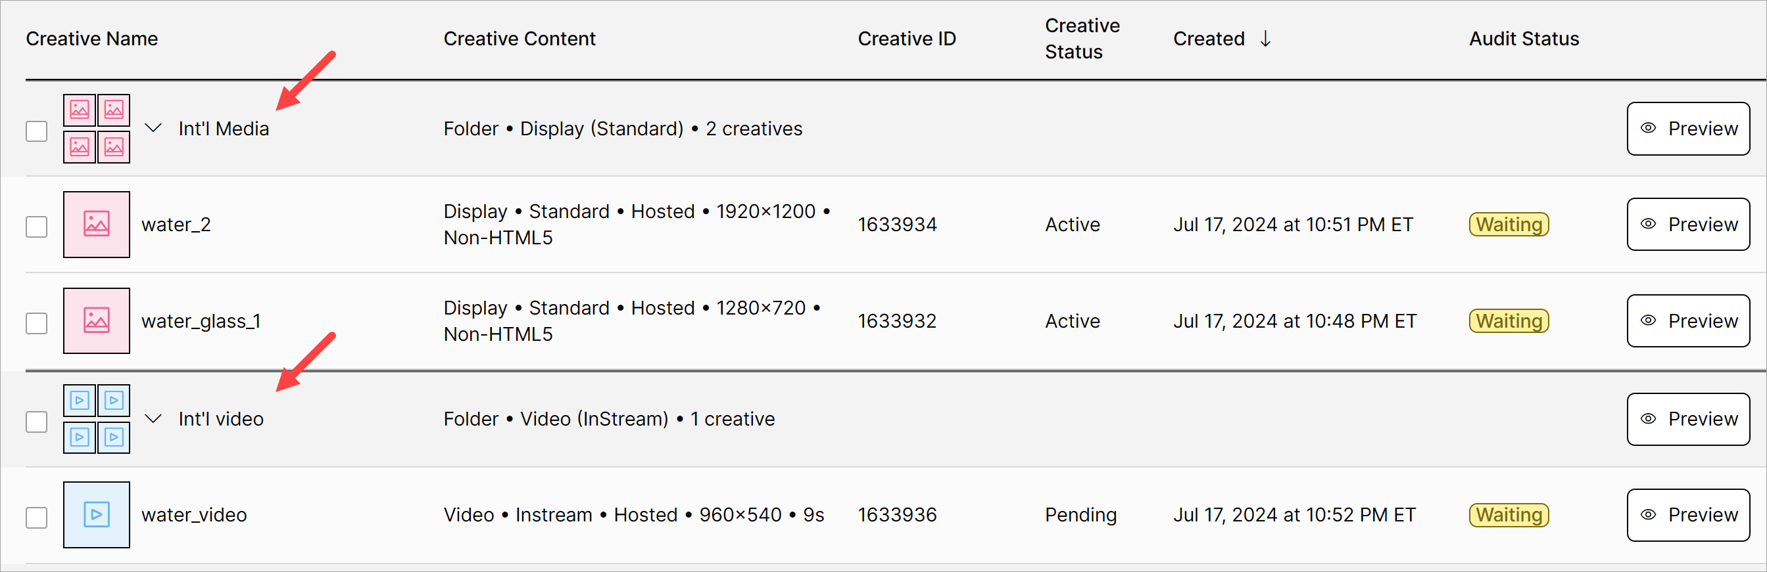Collapse the Int'l video folder chevron
The width and height of the screenshot is (1767, 572).
(154, 418)
